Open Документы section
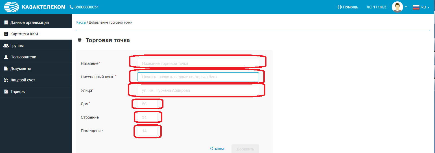This screenshot has height=153, width=435. [x=36, y=68]
